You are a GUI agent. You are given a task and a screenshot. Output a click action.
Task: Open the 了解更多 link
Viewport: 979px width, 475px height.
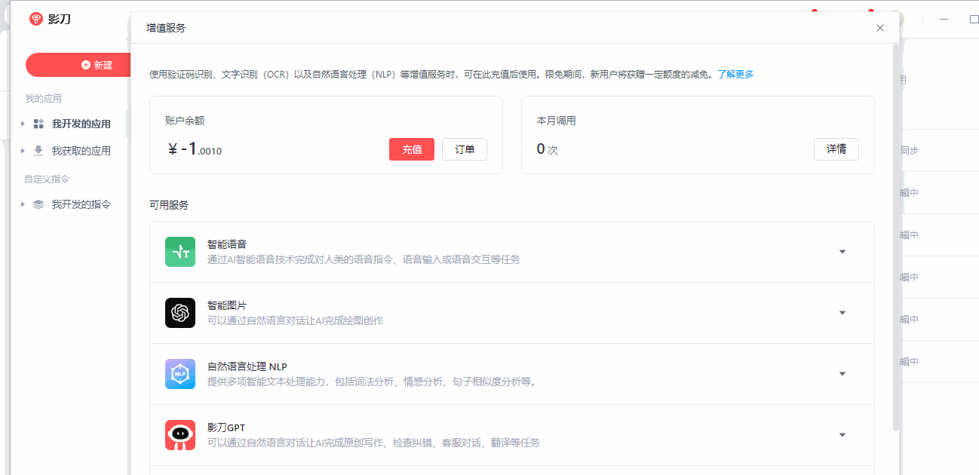[735, 74]
